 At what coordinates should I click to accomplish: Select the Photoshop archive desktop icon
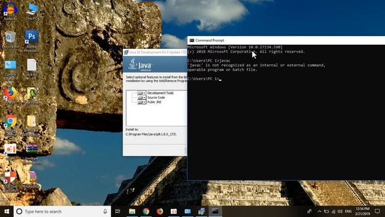(32, 180)
